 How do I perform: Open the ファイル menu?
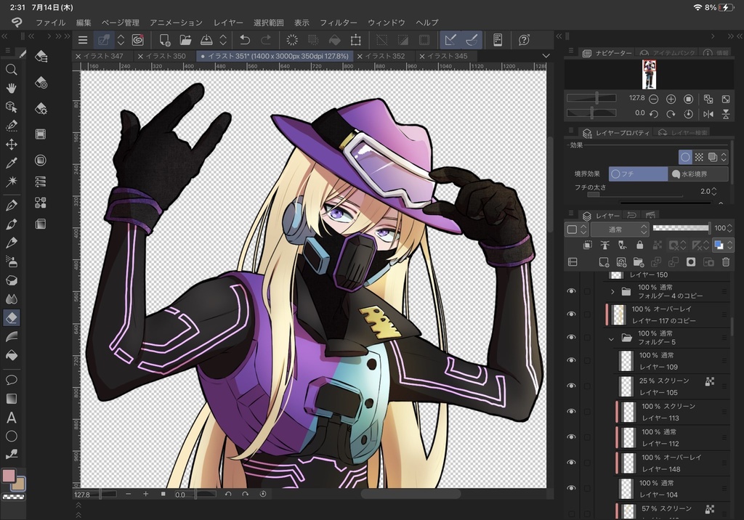(51, 23)
